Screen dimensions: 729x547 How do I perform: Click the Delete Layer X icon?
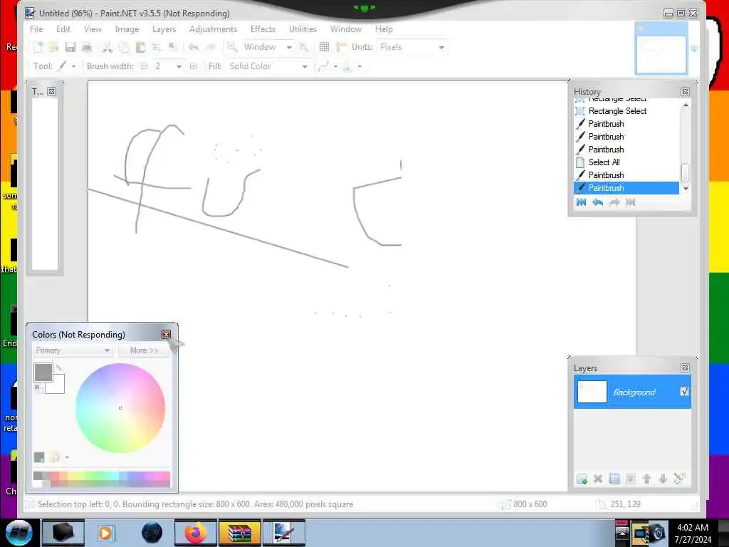pyautogui.click(x=598, y=479)
